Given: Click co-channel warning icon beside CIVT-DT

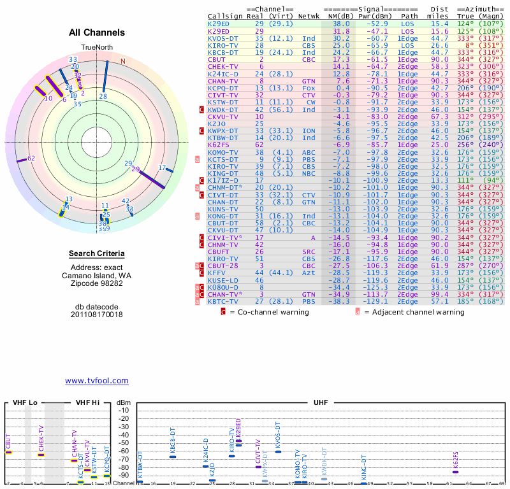Looking at the screenshot, I should pyautogui.click(x=201, y=195).
